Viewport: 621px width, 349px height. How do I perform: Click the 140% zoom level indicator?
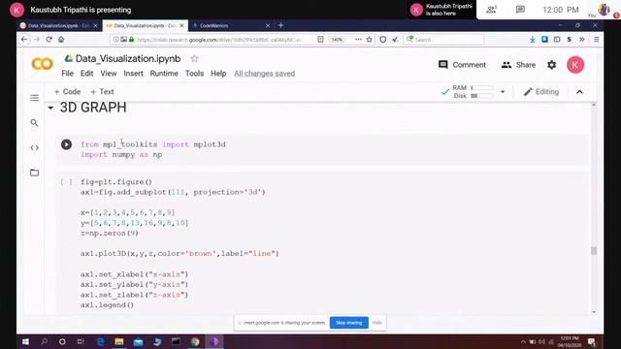(337, 40)
